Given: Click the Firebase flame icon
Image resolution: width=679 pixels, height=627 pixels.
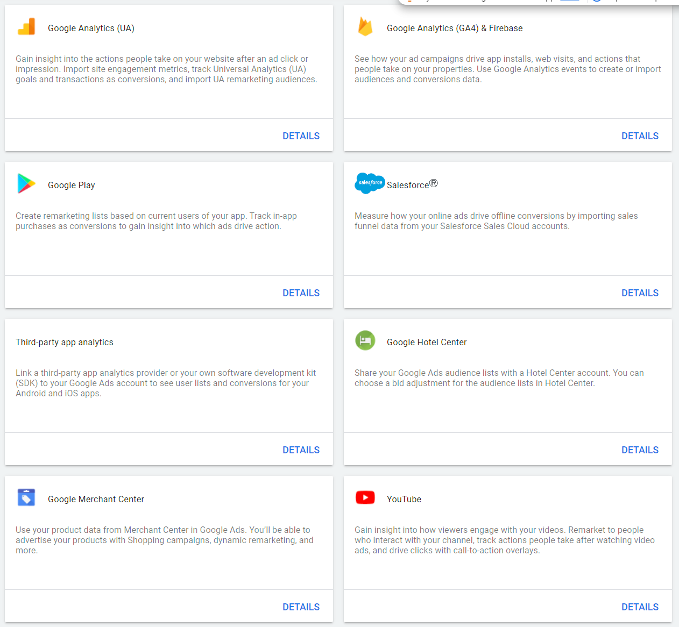Looking at the screenshot, I should (365, 26).
